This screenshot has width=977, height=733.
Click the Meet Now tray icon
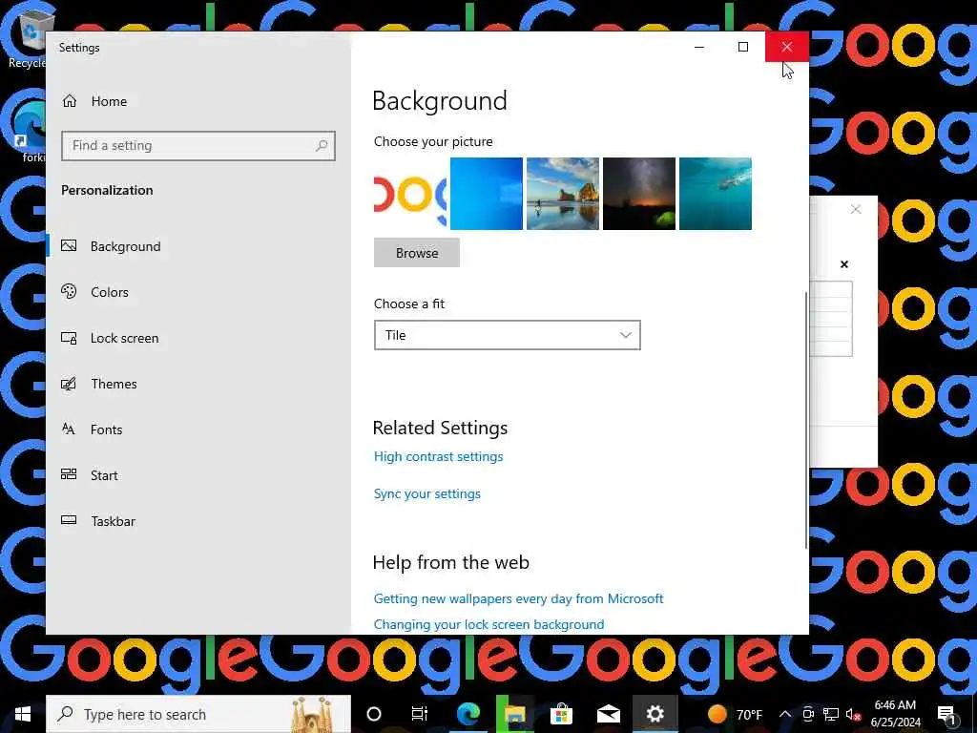click(808, 714)
